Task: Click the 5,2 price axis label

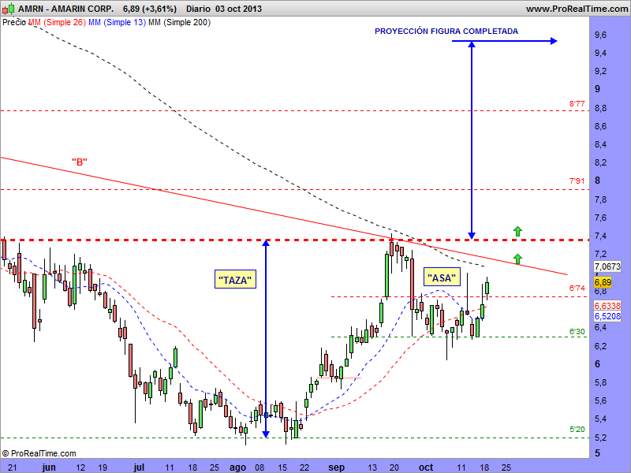Action: tap(600, 437)
